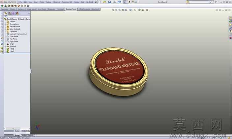Open Design Library in the task pane
This screenshot has width=232, height=139.
click(x=230, y=21)
